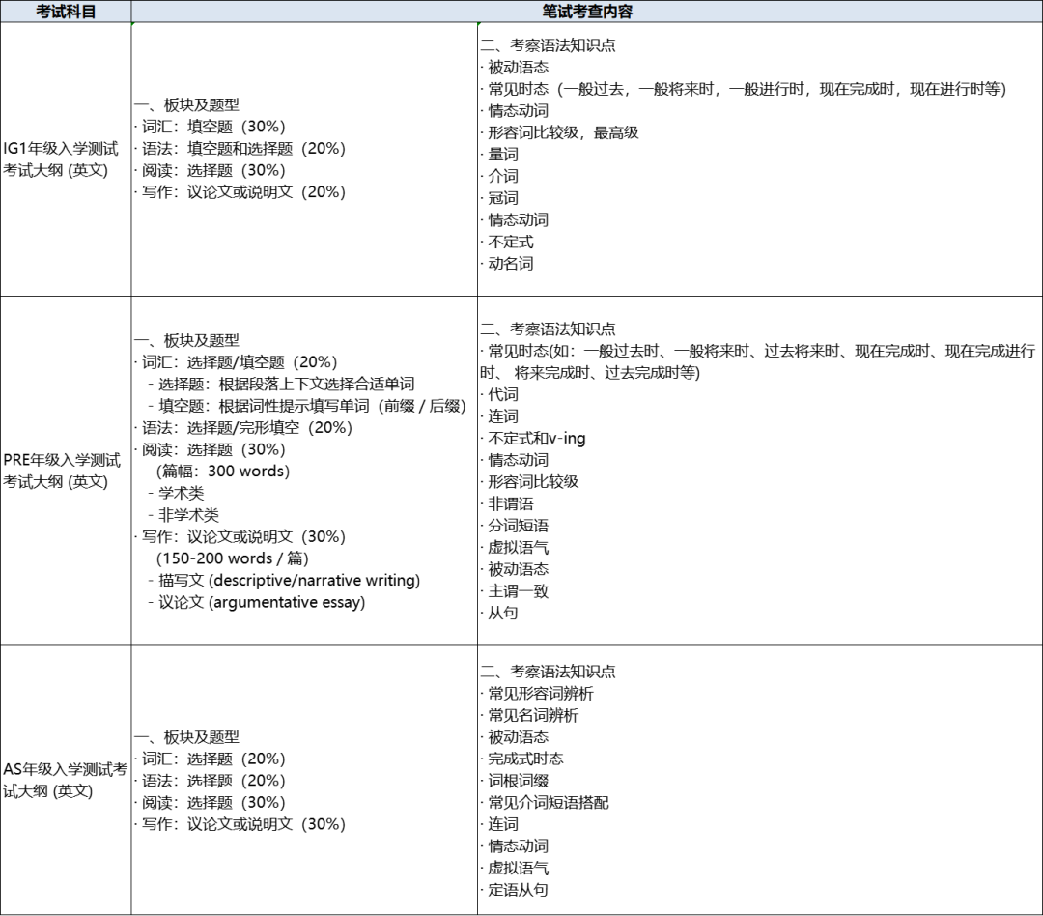The image size is (1043, 916).
Task: Click the 考试科目 column header
Action: [66, 12]
